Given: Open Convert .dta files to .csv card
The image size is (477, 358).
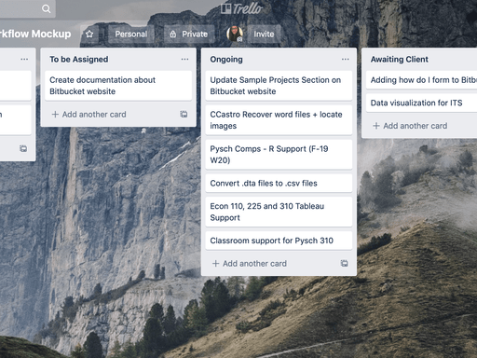Looking at the screenshot, I should pyautogui.click(x=279, y=184).
